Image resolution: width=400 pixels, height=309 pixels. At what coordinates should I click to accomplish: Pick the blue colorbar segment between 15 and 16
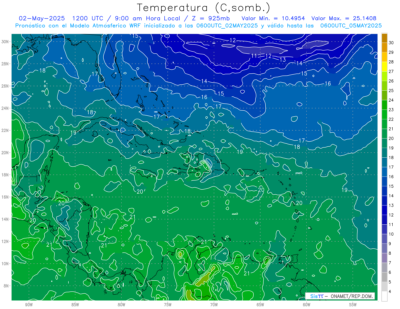[384, 181]
